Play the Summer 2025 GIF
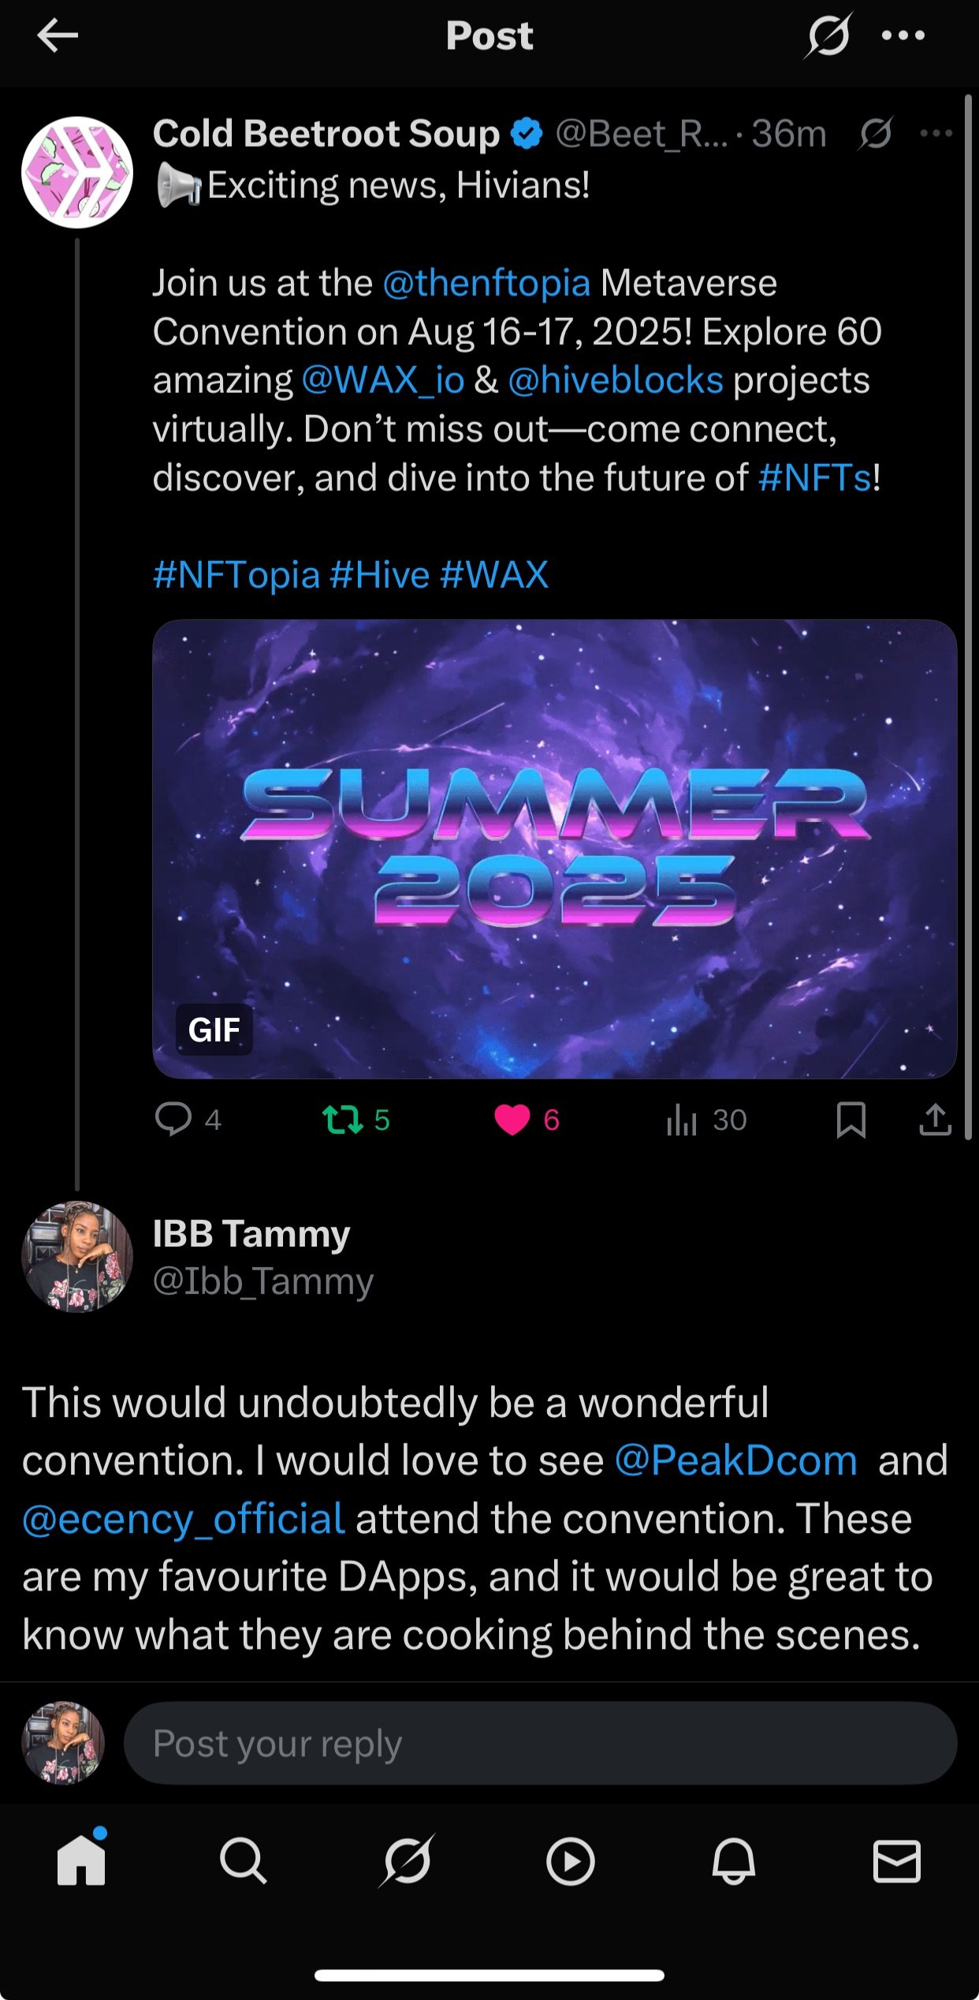The width and height of the screenshot is (979, 2000). pos(554,849)
